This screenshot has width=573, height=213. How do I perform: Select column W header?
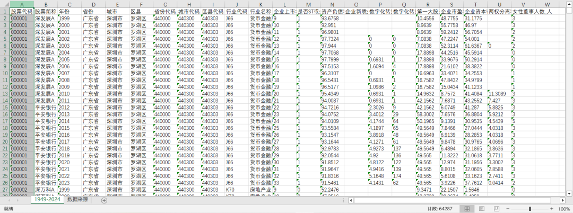[x=546, y=4]
